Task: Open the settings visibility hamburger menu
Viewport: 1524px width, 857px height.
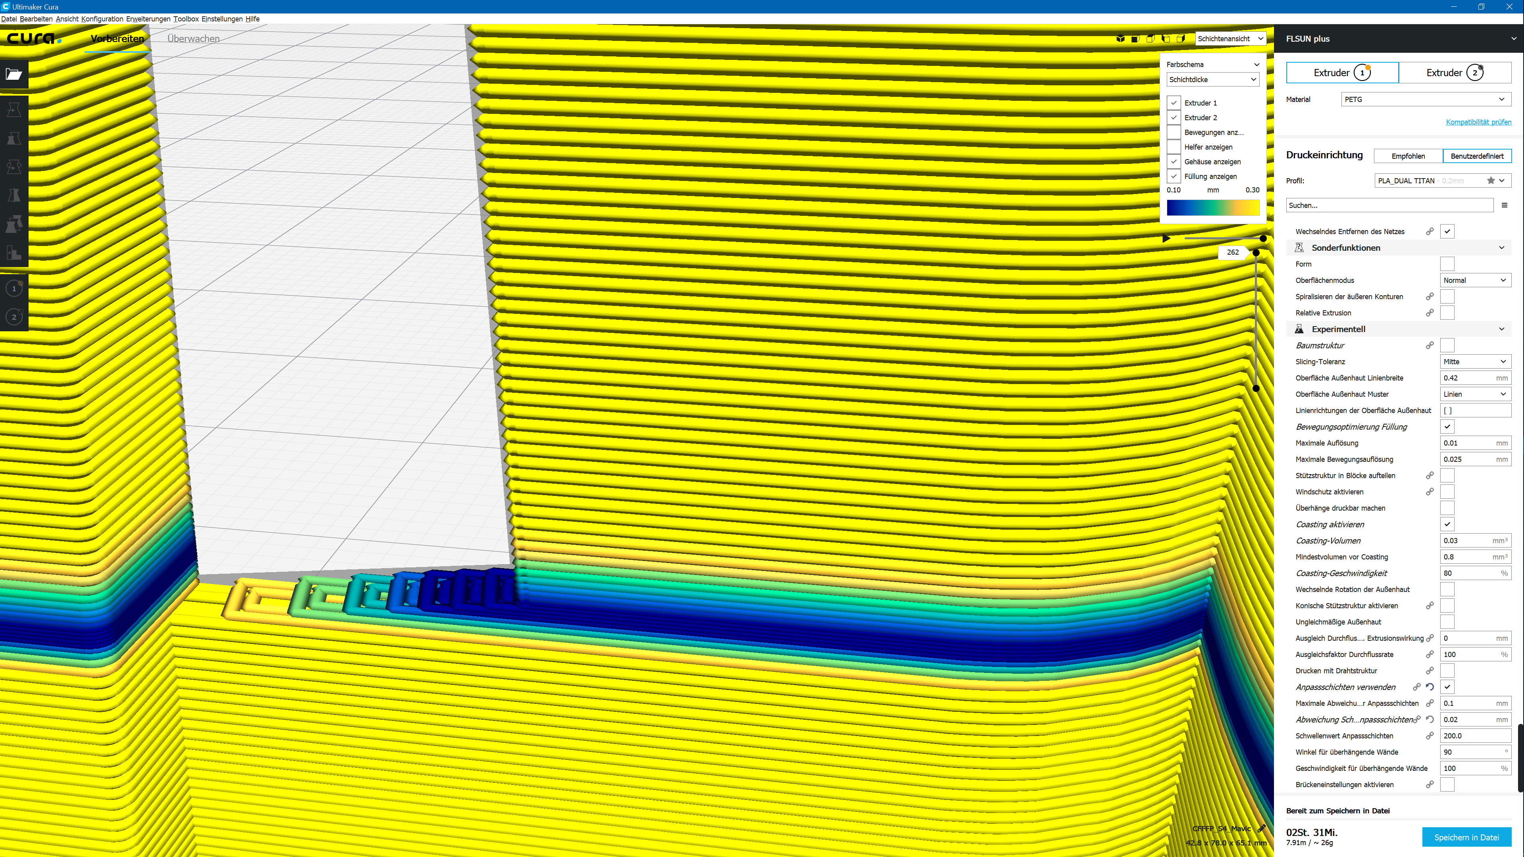Action: [x=1505, y=205]
